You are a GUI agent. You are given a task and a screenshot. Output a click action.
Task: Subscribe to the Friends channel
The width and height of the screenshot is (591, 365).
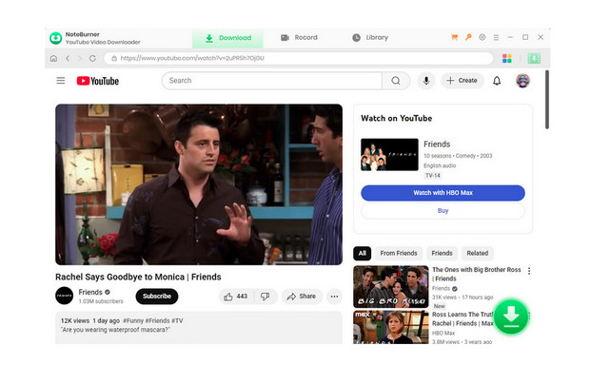point(157,297)
